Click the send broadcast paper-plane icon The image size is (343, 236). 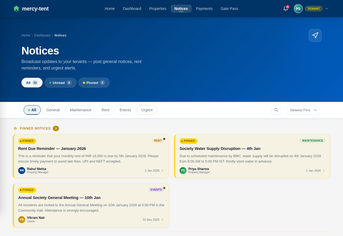coord(315,35)
